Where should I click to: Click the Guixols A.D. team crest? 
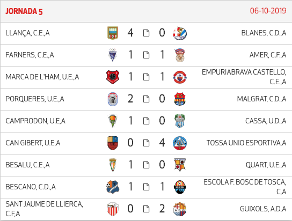(180, 209)
